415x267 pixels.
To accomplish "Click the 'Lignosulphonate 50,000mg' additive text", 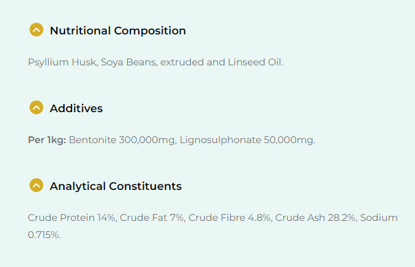I will coord(247,140).
